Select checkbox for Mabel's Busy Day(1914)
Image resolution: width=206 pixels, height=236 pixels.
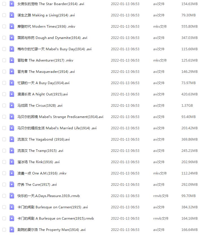(4, 49)
